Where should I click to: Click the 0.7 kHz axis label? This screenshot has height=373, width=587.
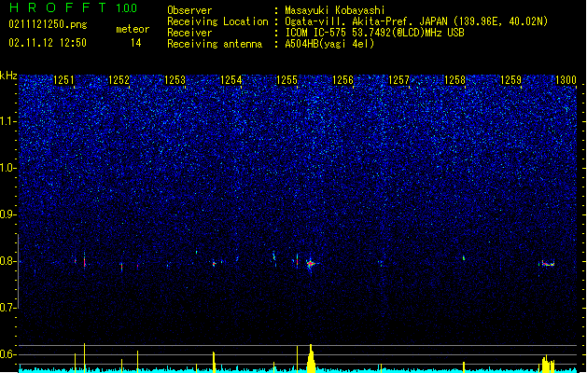tap(8, 308)
